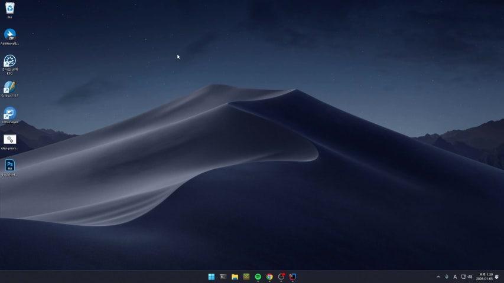Open IntelliJ IDEA from the taskbar
Image resolution: width=504 pixels, height=283 pixels.
click(292, 277)
